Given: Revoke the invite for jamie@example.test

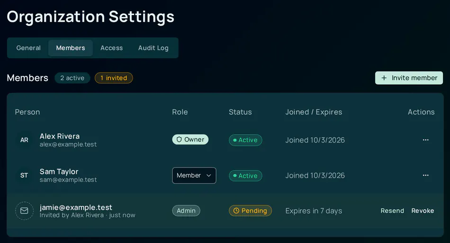Looking at the screenshot, I should tap(423, 211).
